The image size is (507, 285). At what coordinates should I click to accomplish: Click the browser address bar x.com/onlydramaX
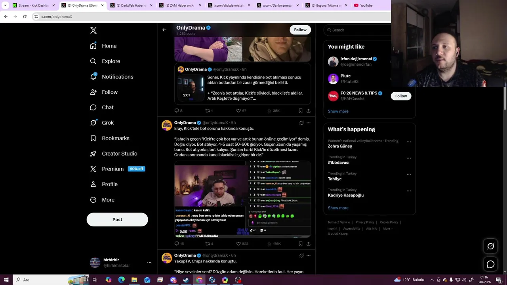pyautogui.click(x=57, y=17)
